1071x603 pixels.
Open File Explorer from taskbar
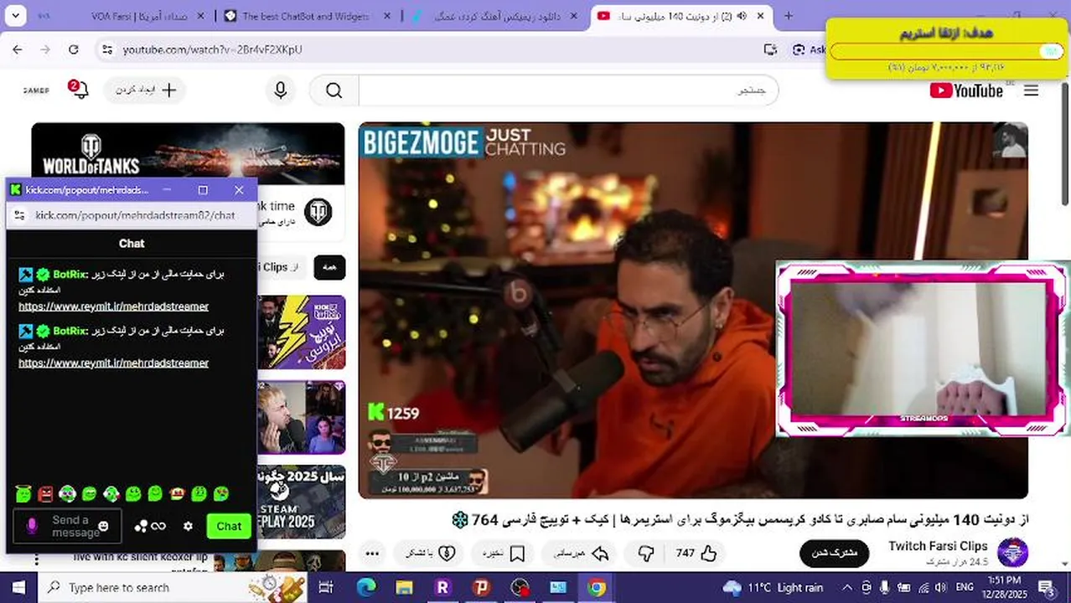[404, 587]
